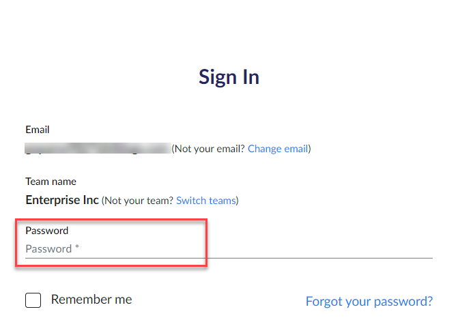Focus the Password input field
The width and height of the screenshot is (458, 331).
click(x=229, y=249)
